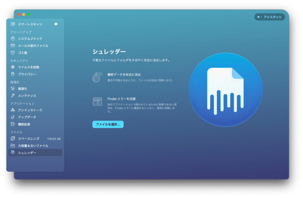Click the クリーンアップ section label

click(x=21, y=32)
